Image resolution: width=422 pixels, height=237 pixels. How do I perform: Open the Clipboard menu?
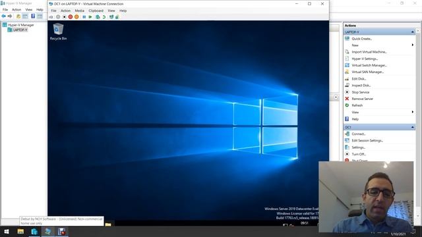click(96, 11)
